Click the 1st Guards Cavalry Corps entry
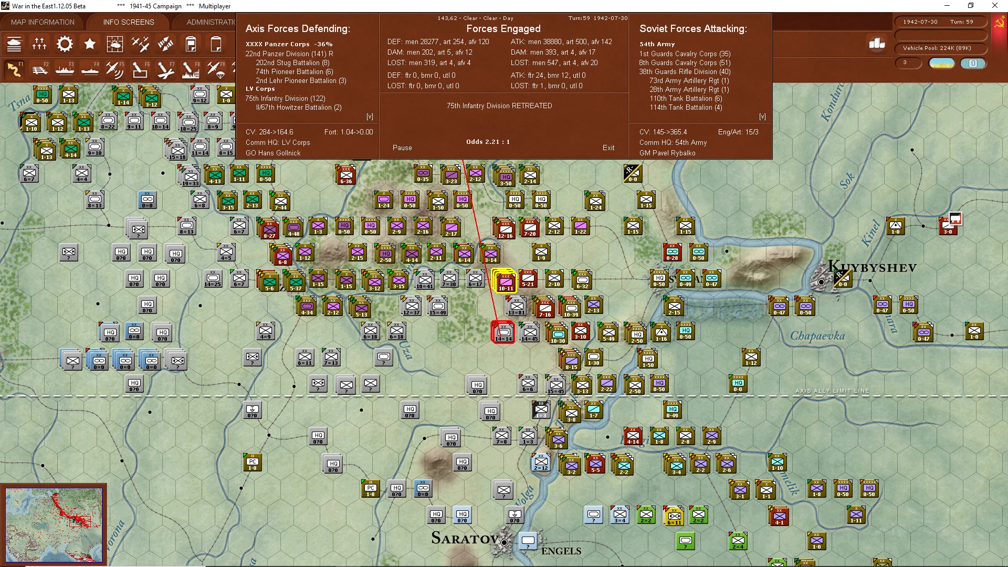This screenshot has height=567, width=1008. coord(685,54)
